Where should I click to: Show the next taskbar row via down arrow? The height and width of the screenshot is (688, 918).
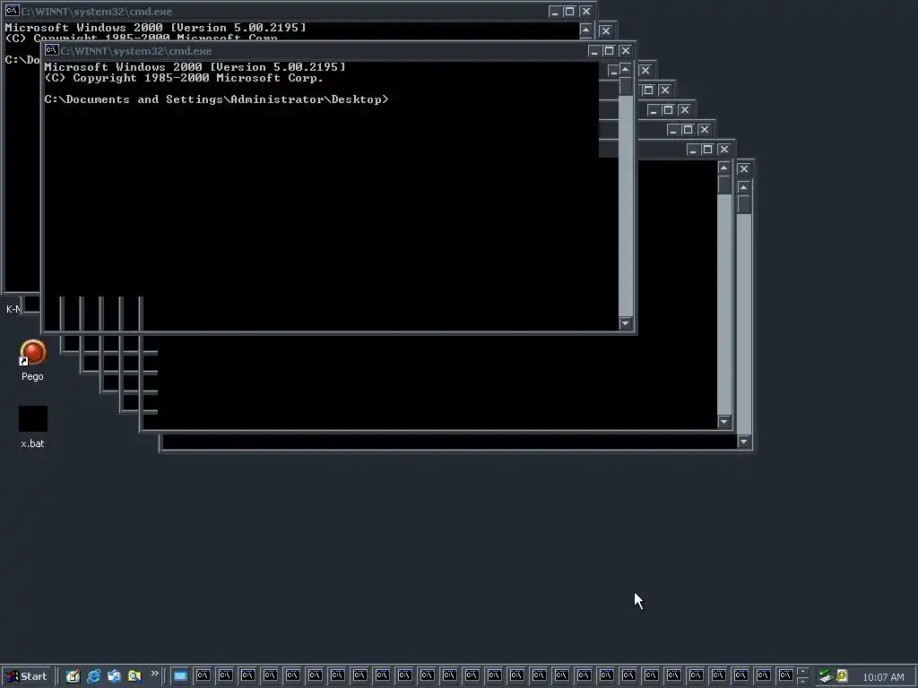coord(803,681)
